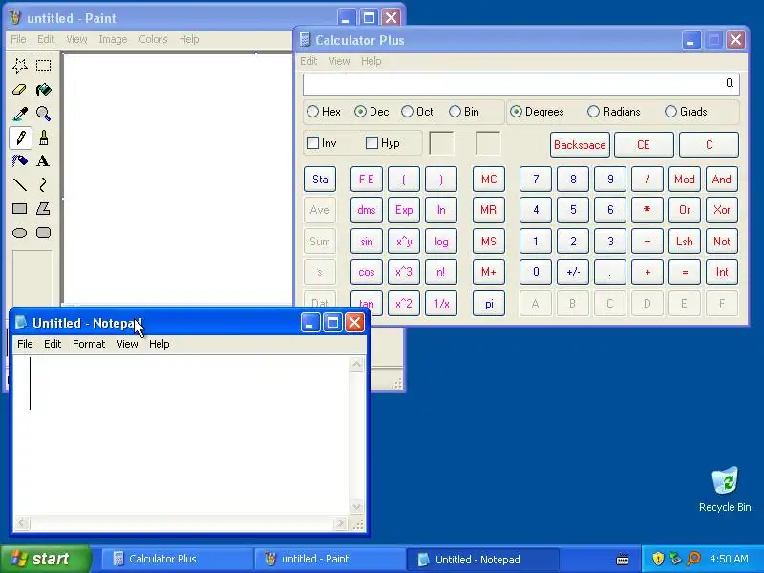Click the CE clear entry button
The width and height of the screenshot is (764, 573).
tap(644, 145)
